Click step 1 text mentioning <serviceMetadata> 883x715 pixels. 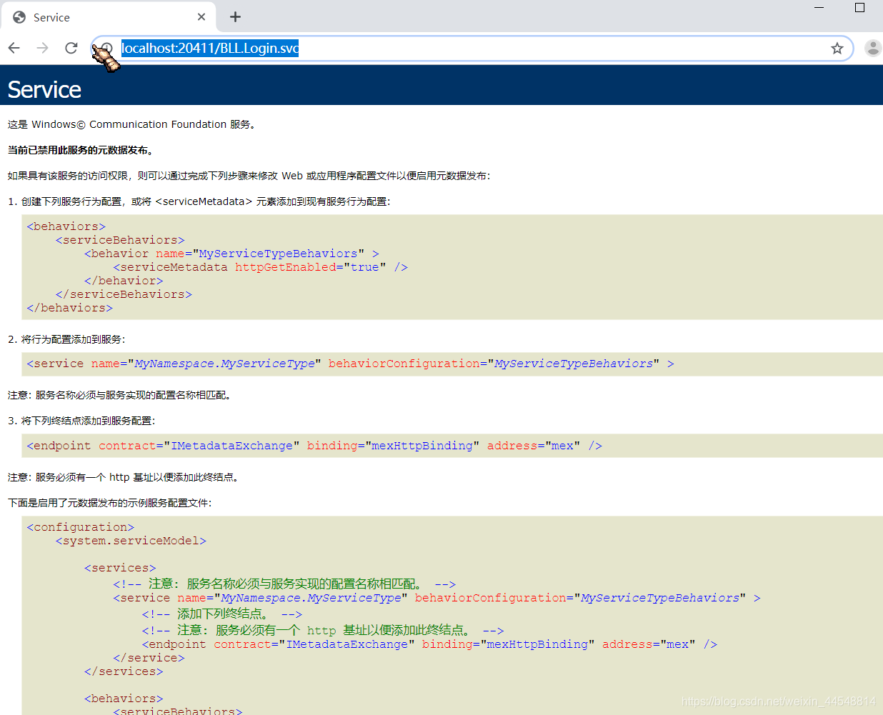199,201
